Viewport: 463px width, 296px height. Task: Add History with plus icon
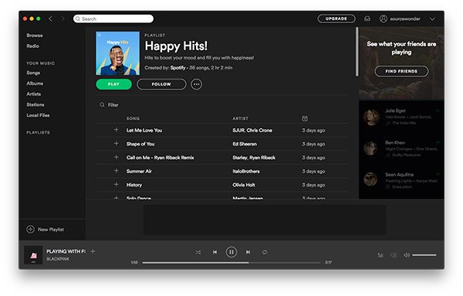click(116, 184)
